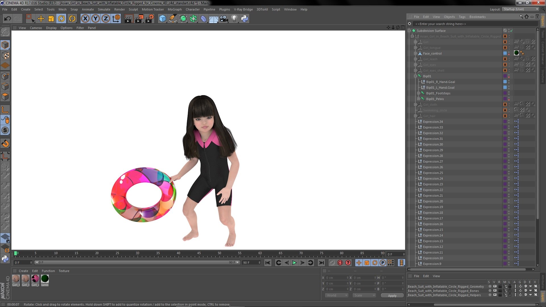Toggle X axis lock

point(85,19)
